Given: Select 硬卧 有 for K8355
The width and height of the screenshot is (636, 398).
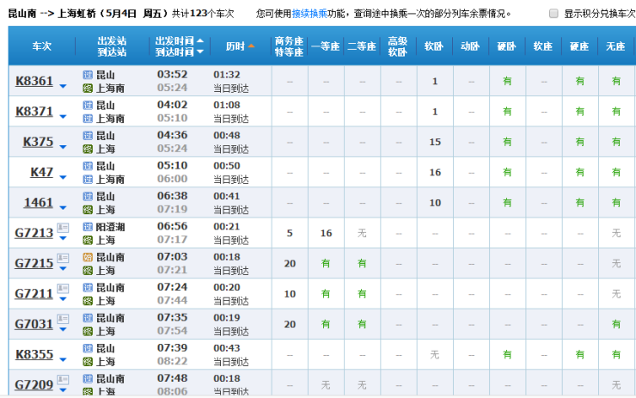Looking at the screenshot, I should pyautogui.click(x=507, y=354).
